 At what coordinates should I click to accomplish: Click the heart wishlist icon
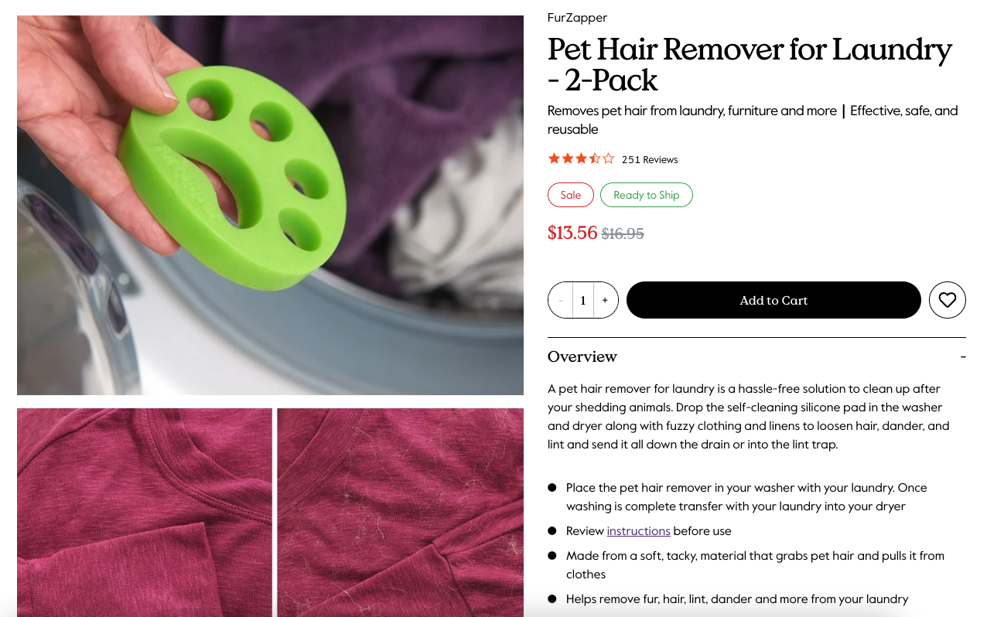coord(948,300)
